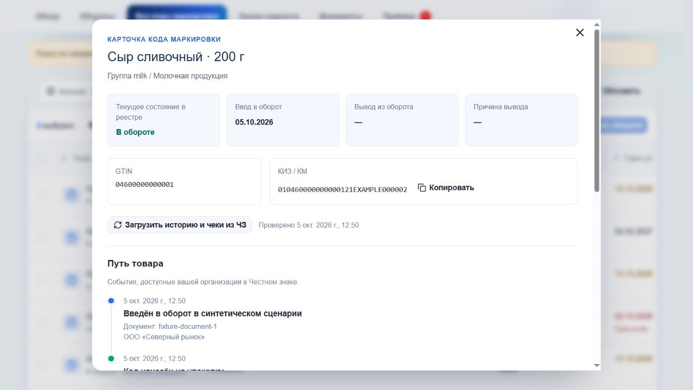Copy the КИЗ / КМ code

[x=446, y=188]
